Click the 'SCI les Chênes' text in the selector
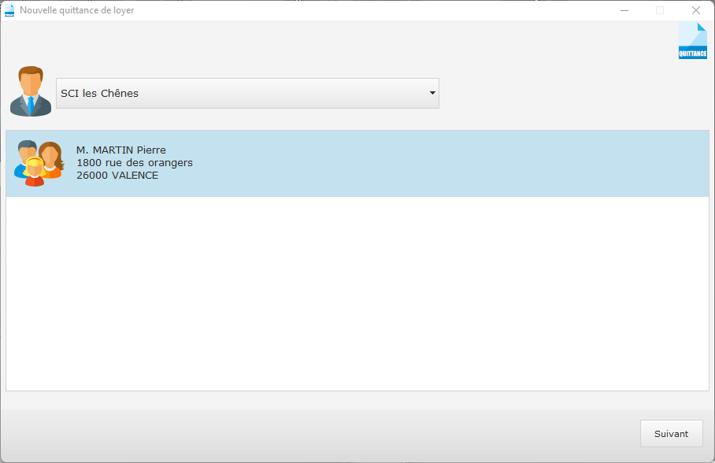The height and width of the screenshot is (463, 715). (99, 93)
